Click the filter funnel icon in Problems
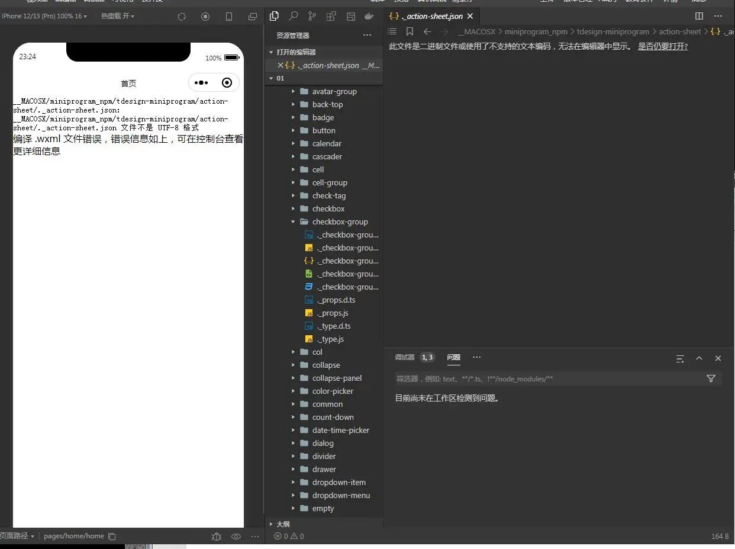The image size is (735, 549). [x=711, y=378]
